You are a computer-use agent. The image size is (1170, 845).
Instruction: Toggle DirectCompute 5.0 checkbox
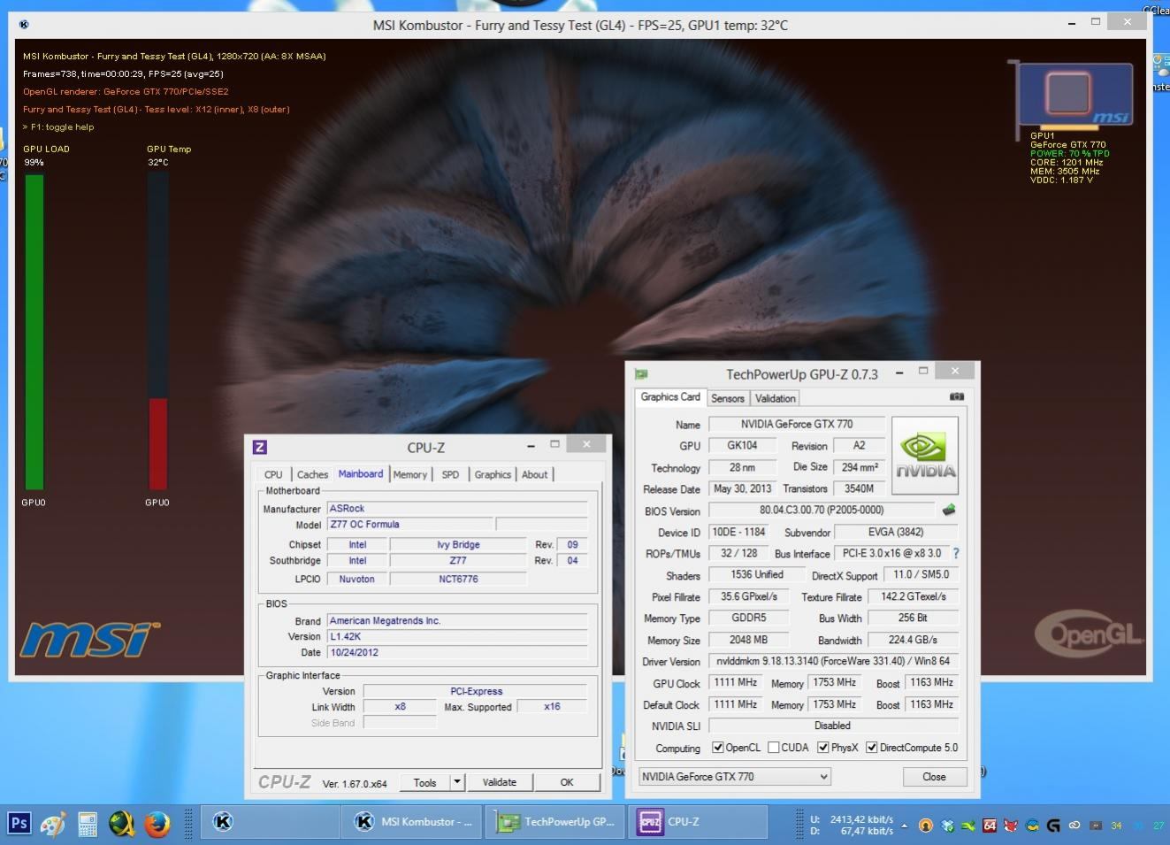[x=872, y=748]
